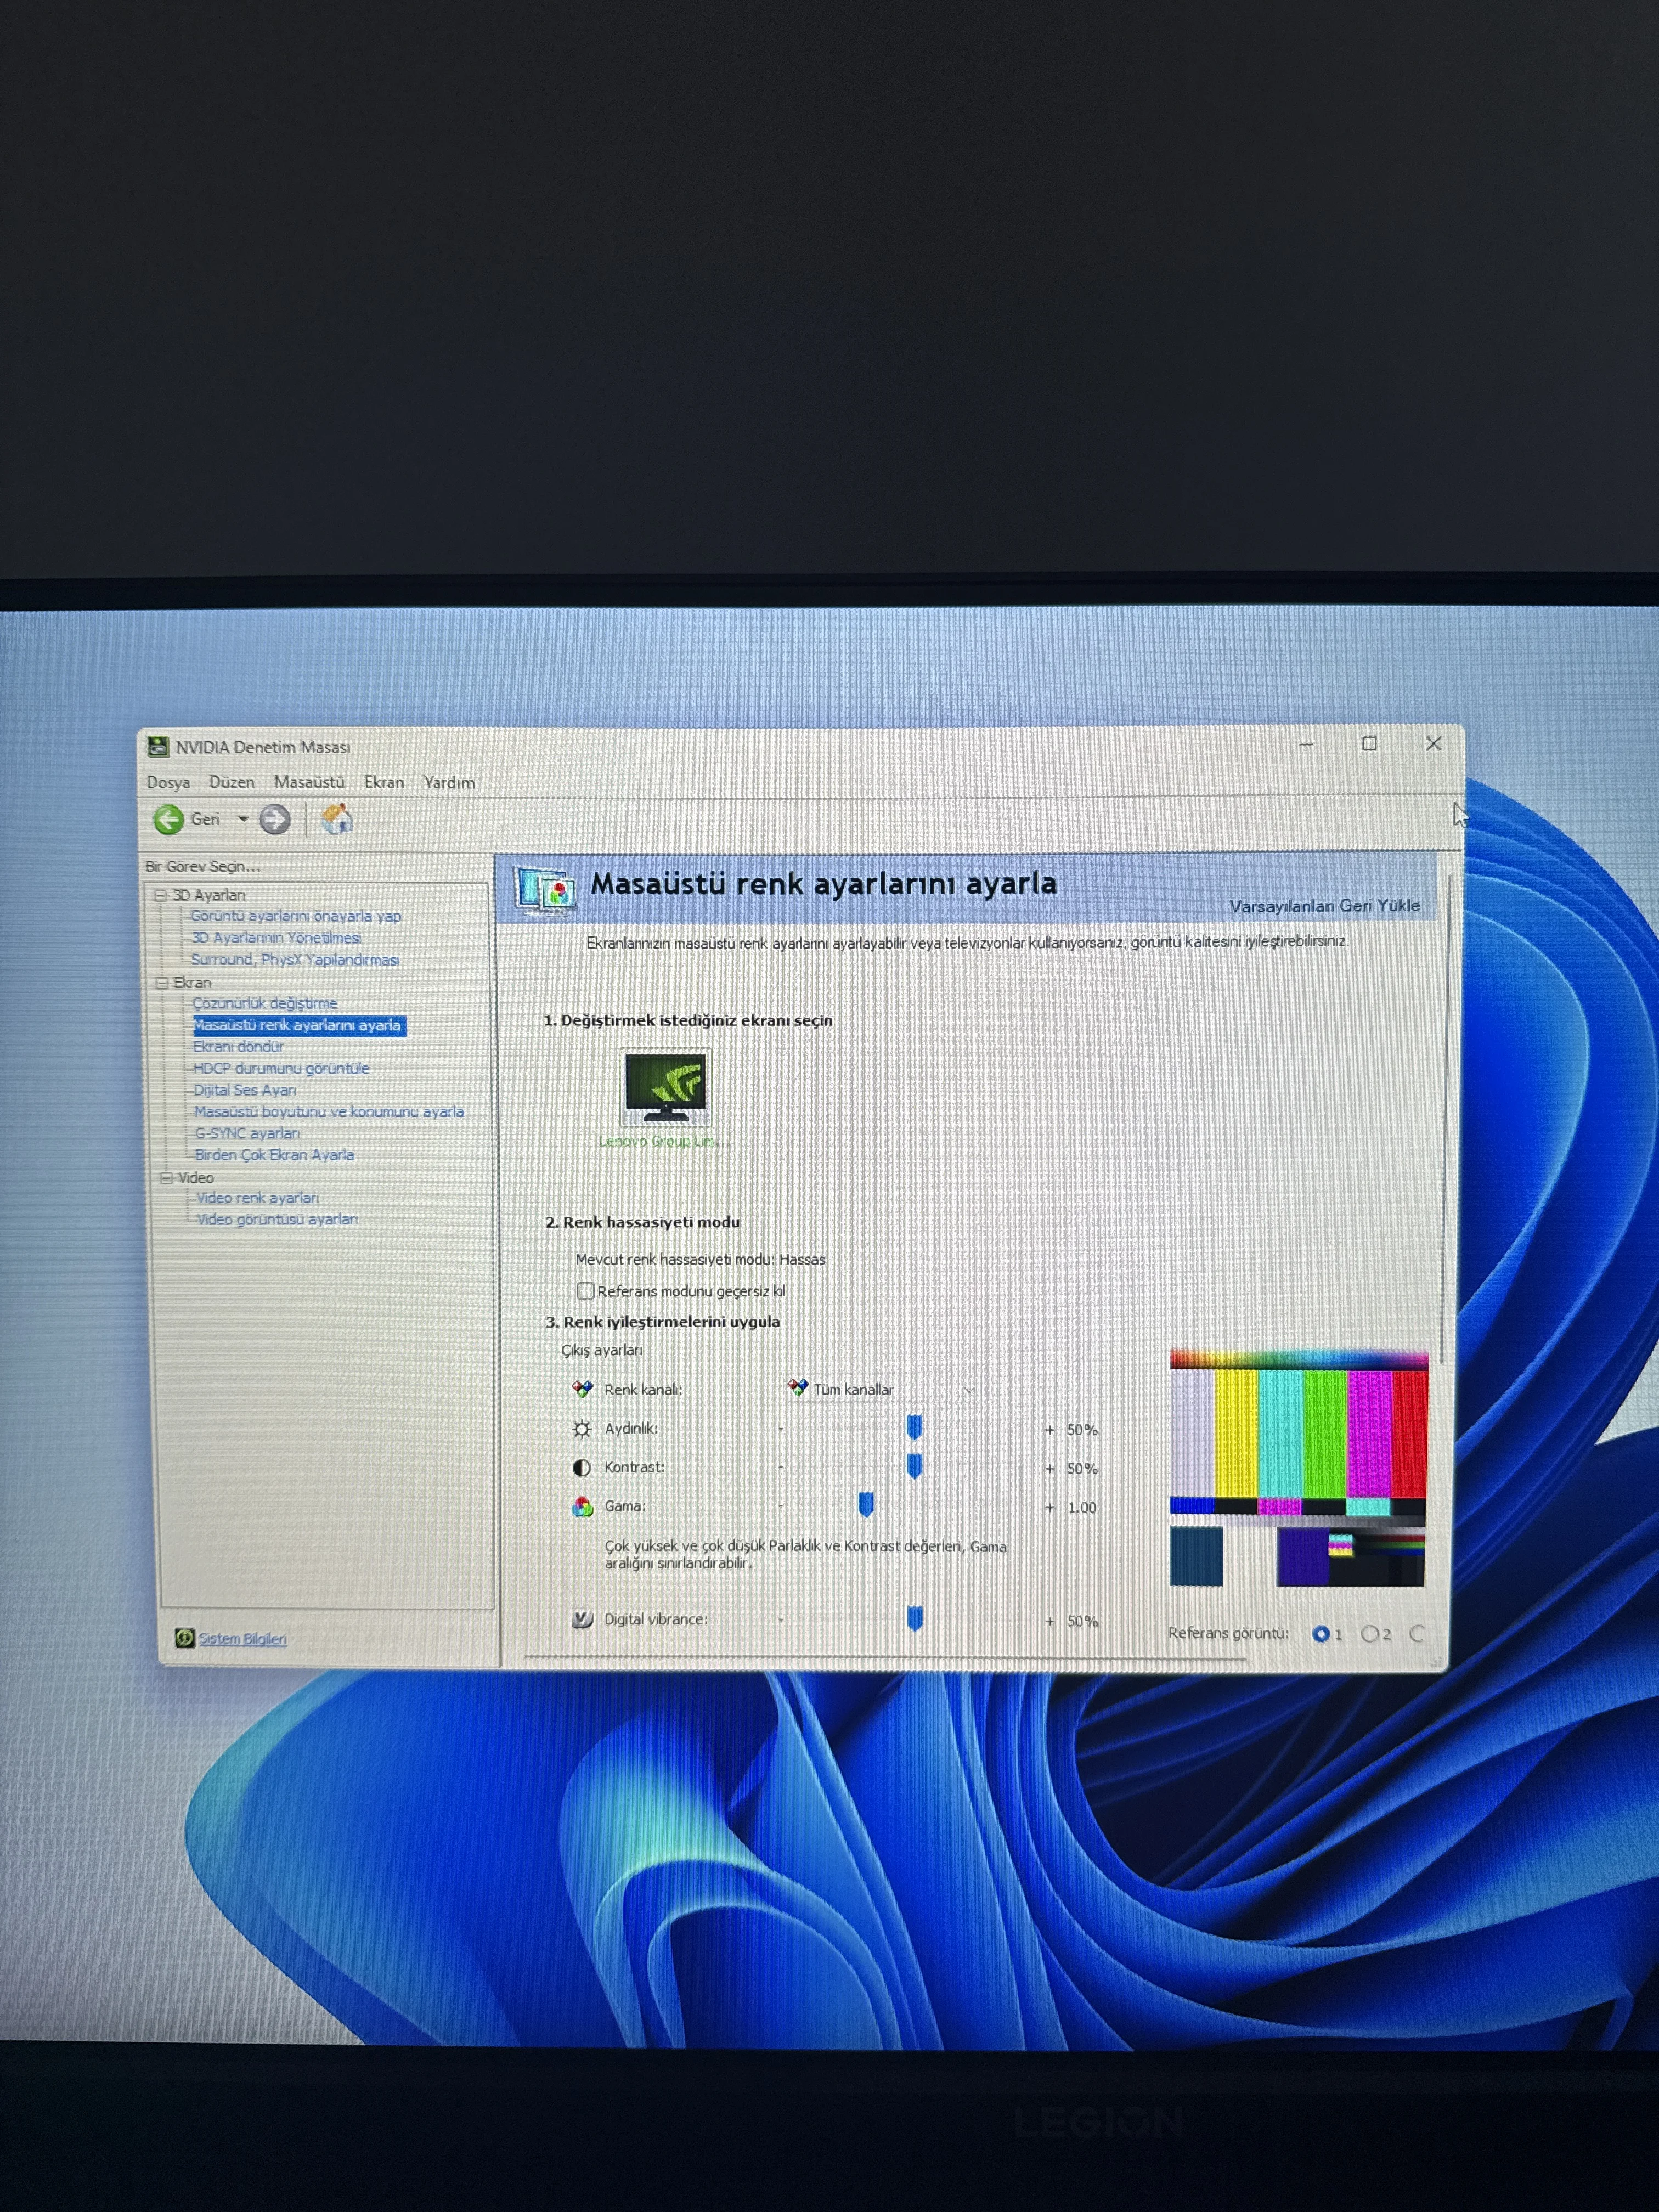Click the Digital vibrance icon
Screen dimensions: 1659x2212
(x=582, y=1619)
